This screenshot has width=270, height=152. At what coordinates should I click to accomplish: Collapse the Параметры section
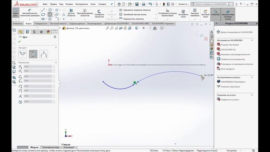point(56,62)
